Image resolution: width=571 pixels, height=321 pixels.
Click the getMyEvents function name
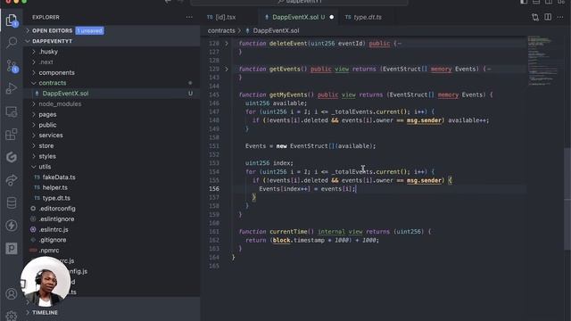[x=290, y=95]
